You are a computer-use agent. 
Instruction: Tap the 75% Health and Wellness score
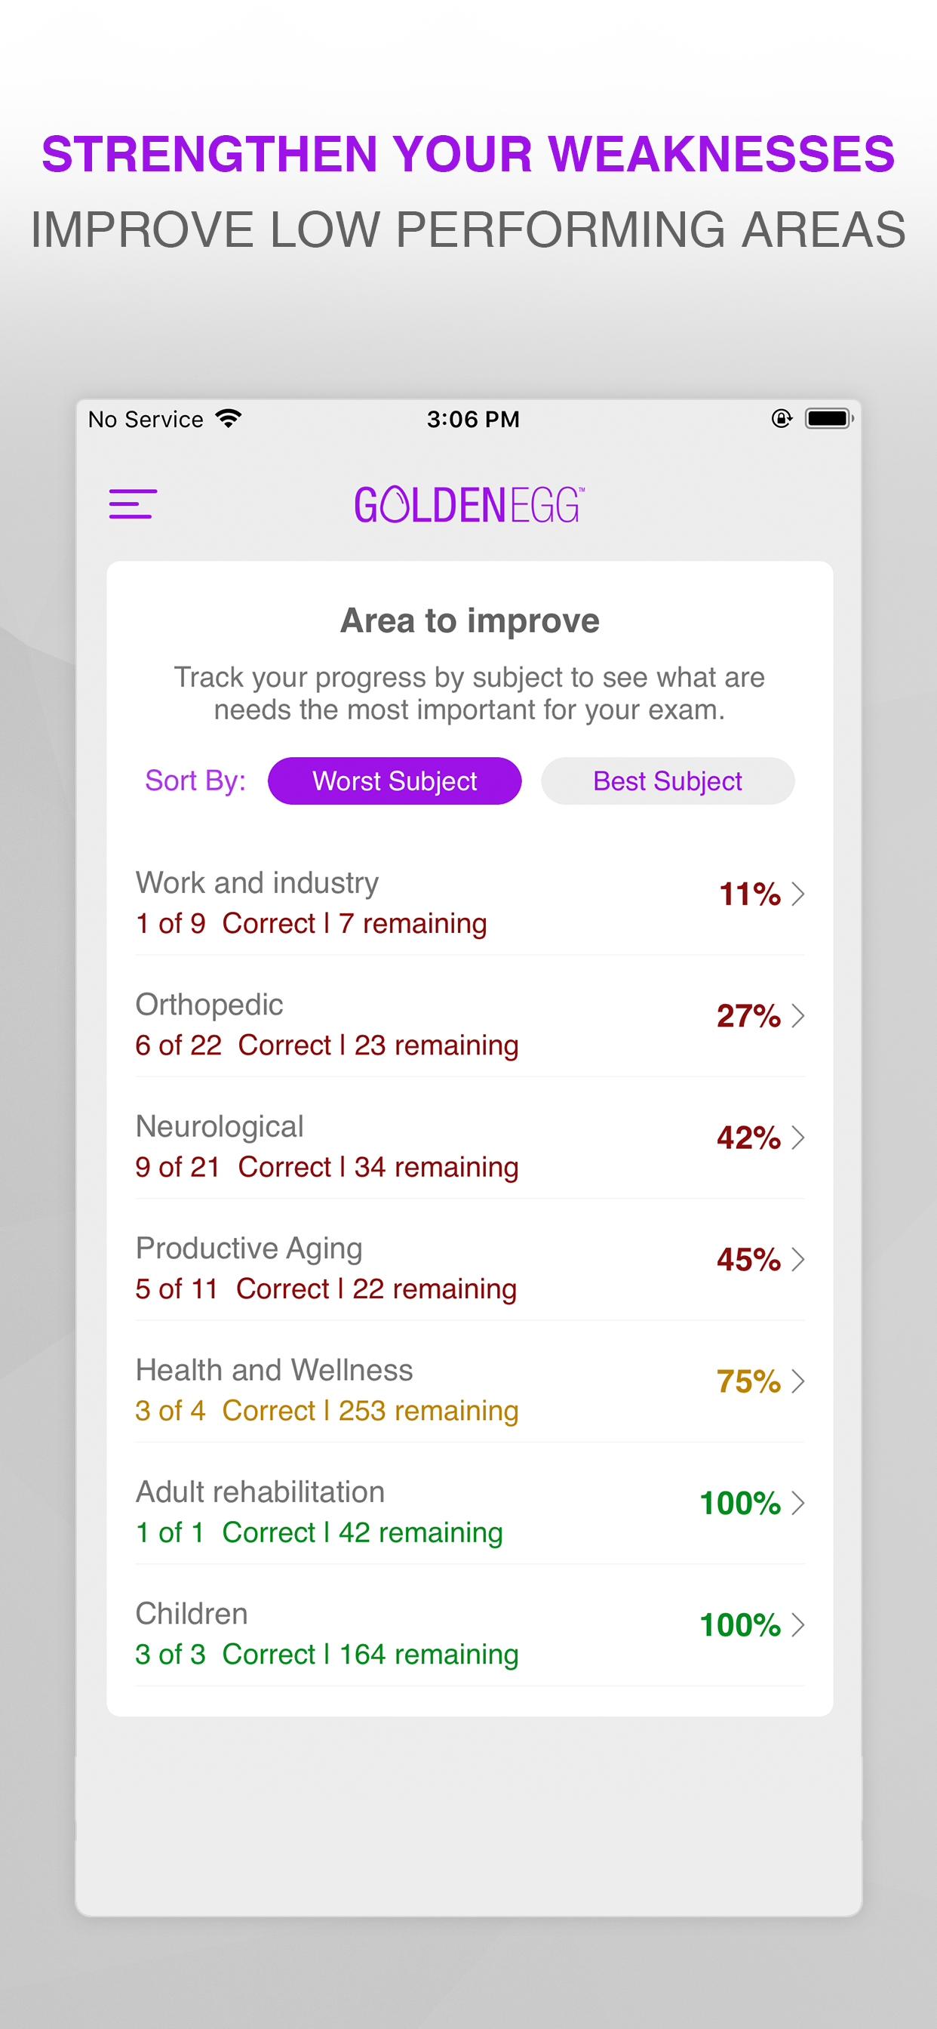click(x=749, y=1381)
